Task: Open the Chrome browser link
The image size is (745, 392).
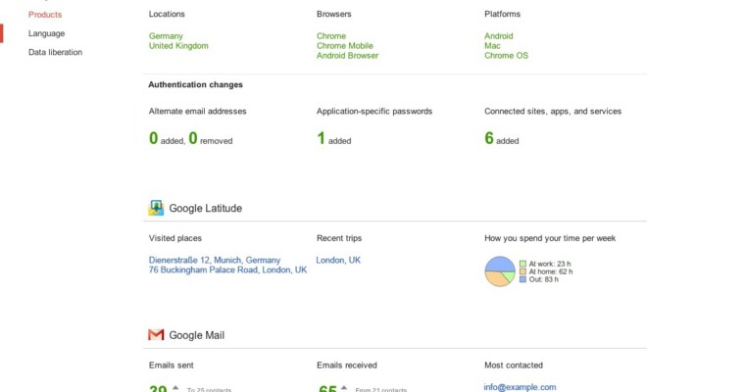Action: pyautogui.click(x=331, y=36)
